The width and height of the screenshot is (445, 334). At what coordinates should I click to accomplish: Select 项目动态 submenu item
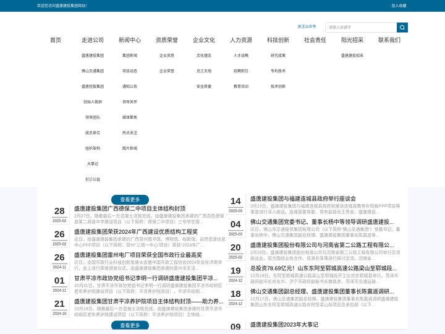130,71
